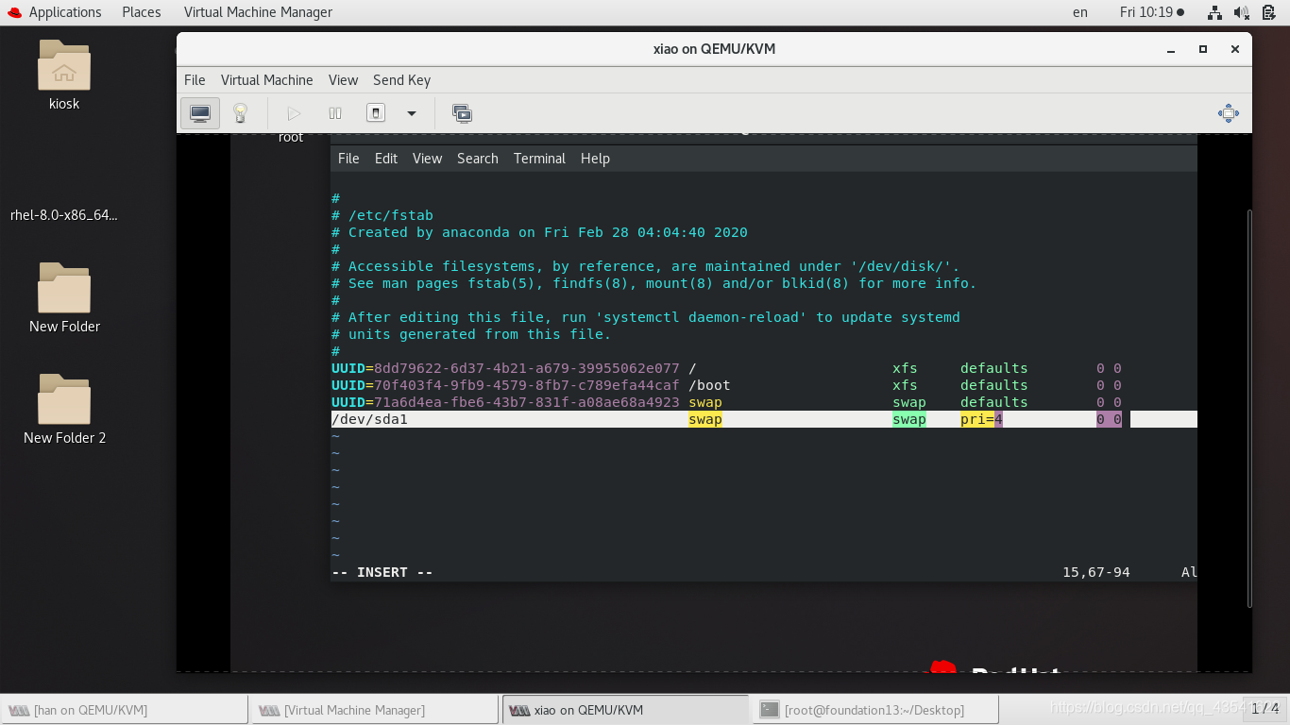Screen dimensions: 1290x725
Task: Switch to xiao on QEMU/KVM taskbar window
Action: [623, 710]
